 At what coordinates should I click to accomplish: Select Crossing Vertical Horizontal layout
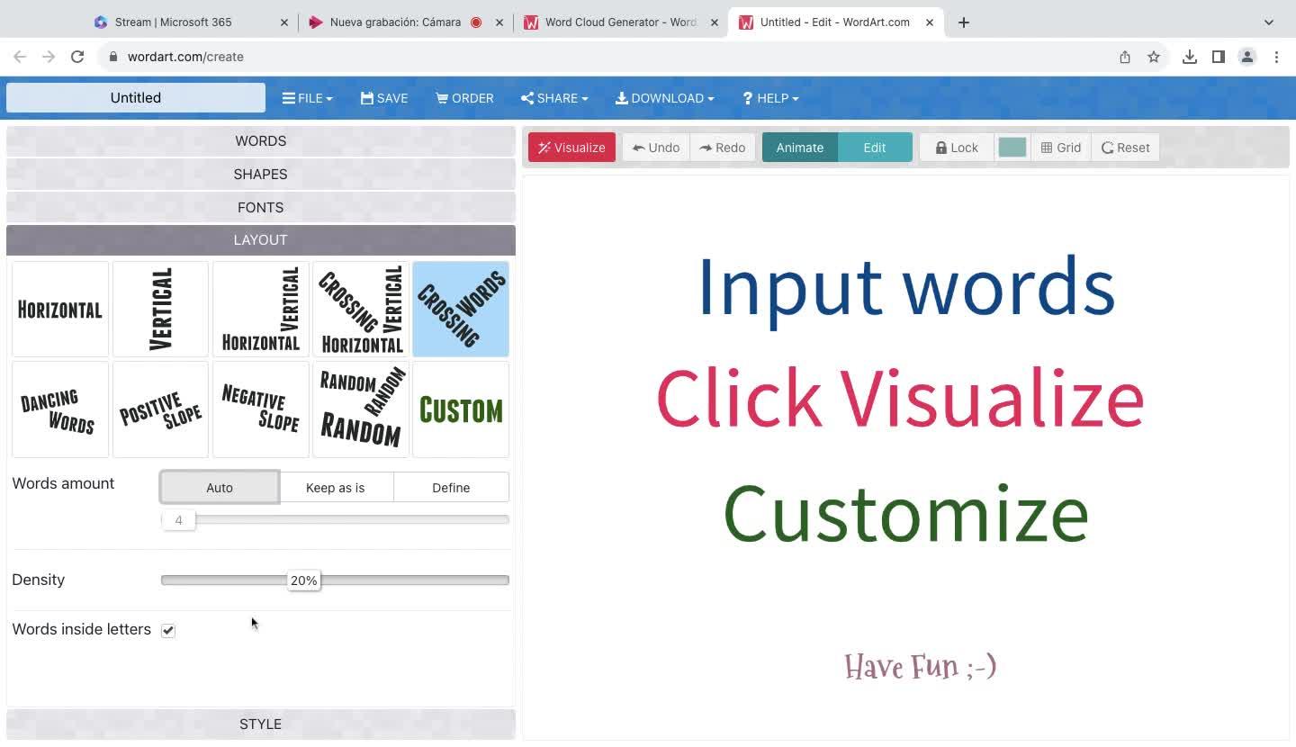361,310
